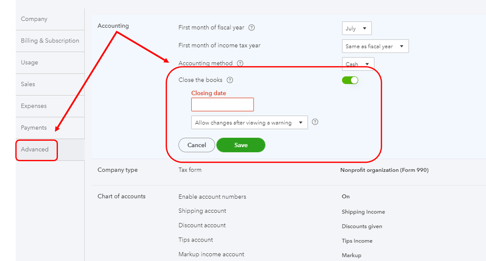Image resolution: width=486 pixels, height=261 pixels.
Task: Click help icon beside Close the books
Action: coord(230,80)
